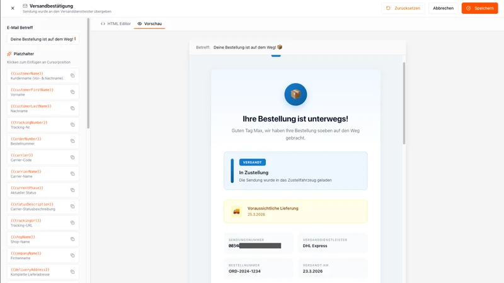Click the Versandt am date 23.3.2026
The height and width of the screenshot is (283, 504).
[x=312, y=271]
